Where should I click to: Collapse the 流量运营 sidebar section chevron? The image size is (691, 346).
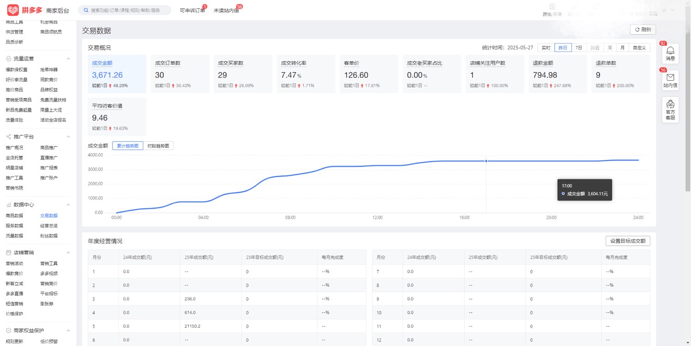click(68, 59)
